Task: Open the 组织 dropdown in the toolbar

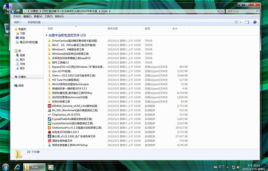Action: pyautogui.click(x=18, y=22)
